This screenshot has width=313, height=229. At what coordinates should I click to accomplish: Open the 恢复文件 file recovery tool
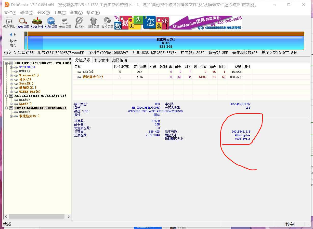(37, 23)
